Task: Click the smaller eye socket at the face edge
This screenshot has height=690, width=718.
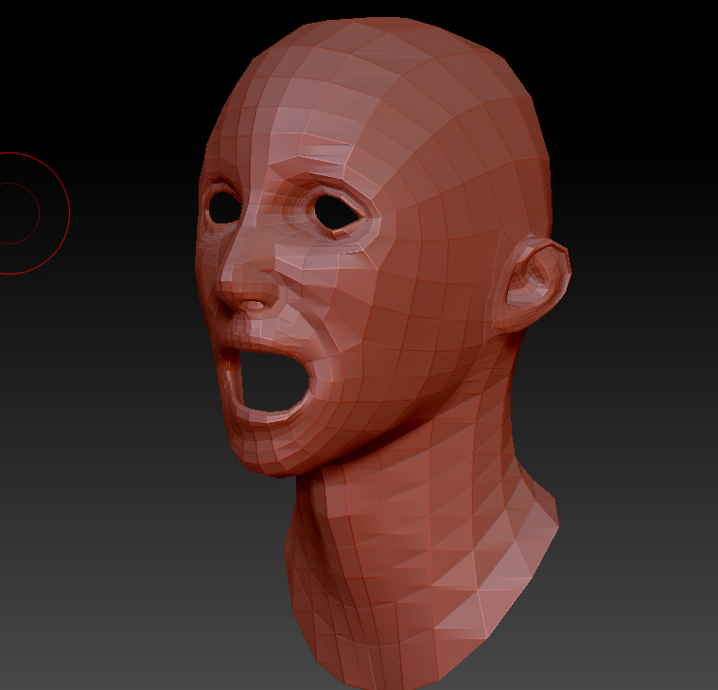Action: [224, 206]
